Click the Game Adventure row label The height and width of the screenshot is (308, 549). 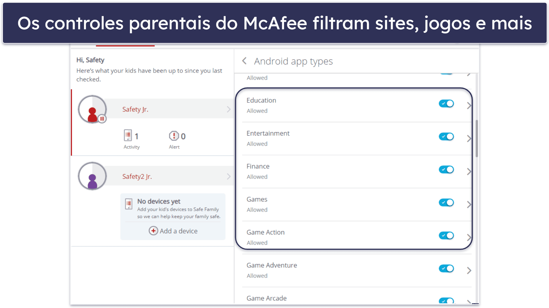272,265
